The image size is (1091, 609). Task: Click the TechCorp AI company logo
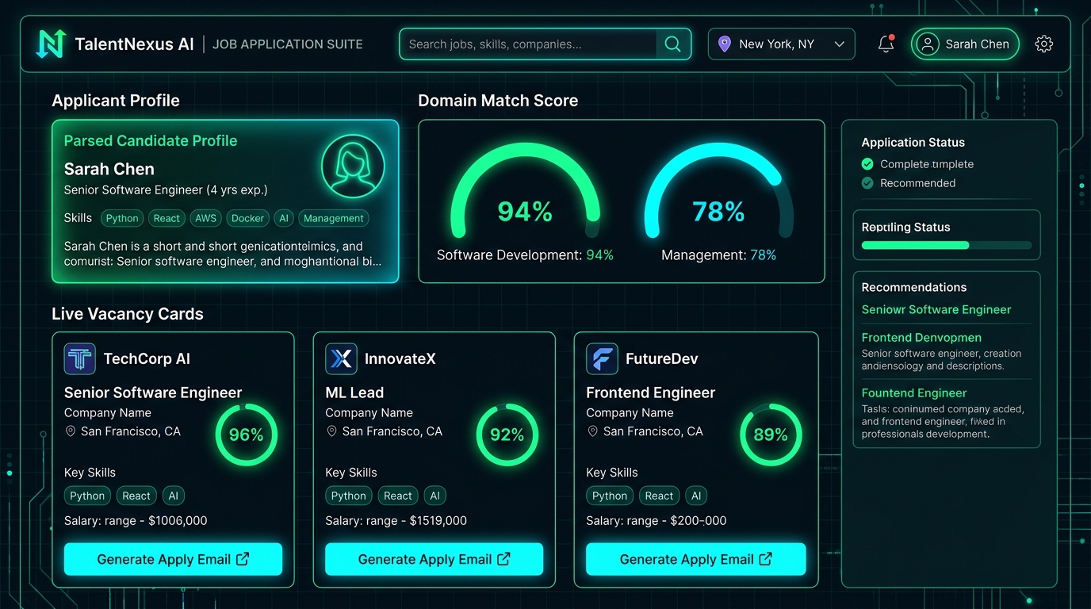[x=80, y=359]
